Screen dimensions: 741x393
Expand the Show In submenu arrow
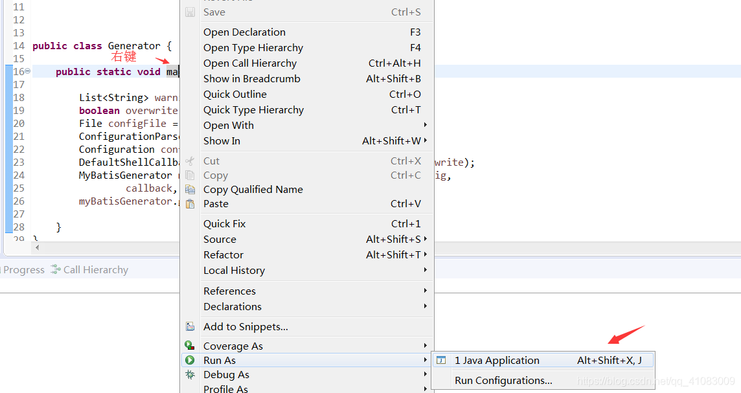[x=426, y=140]
